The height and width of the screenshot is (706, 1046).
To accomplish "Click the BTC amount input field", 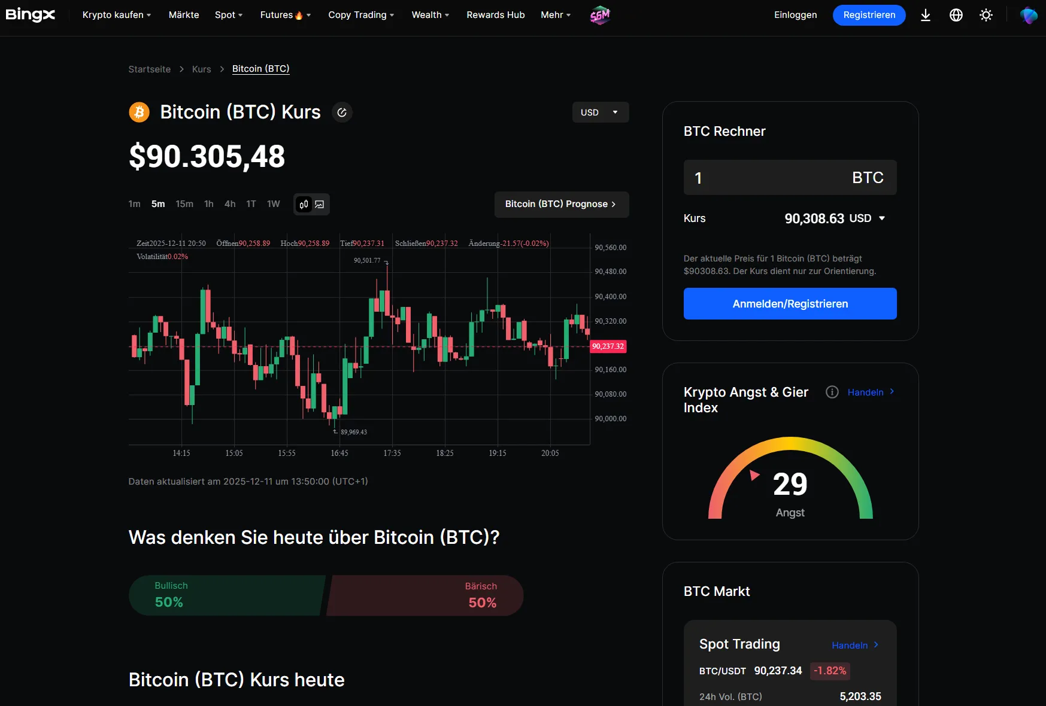I will tap(790, 178).
